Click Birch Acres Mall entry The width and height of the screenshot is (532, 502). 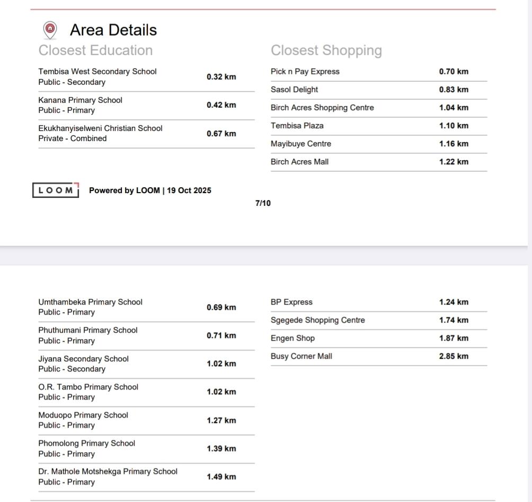299,162
